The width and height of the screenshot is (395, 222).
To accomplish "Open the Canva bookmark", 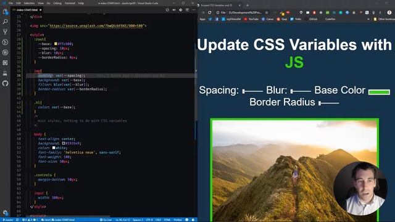I will tap(267, 19).
